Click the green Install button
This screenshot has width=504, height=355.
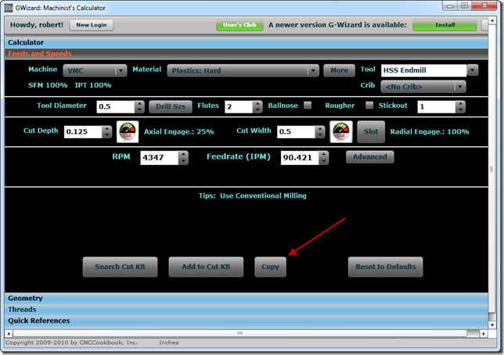point(445,25)
